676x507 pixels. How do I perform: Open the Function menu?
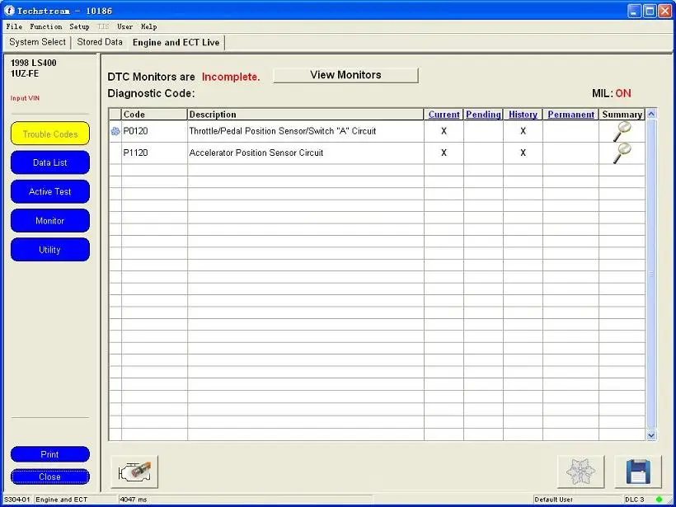pos(45,26)
